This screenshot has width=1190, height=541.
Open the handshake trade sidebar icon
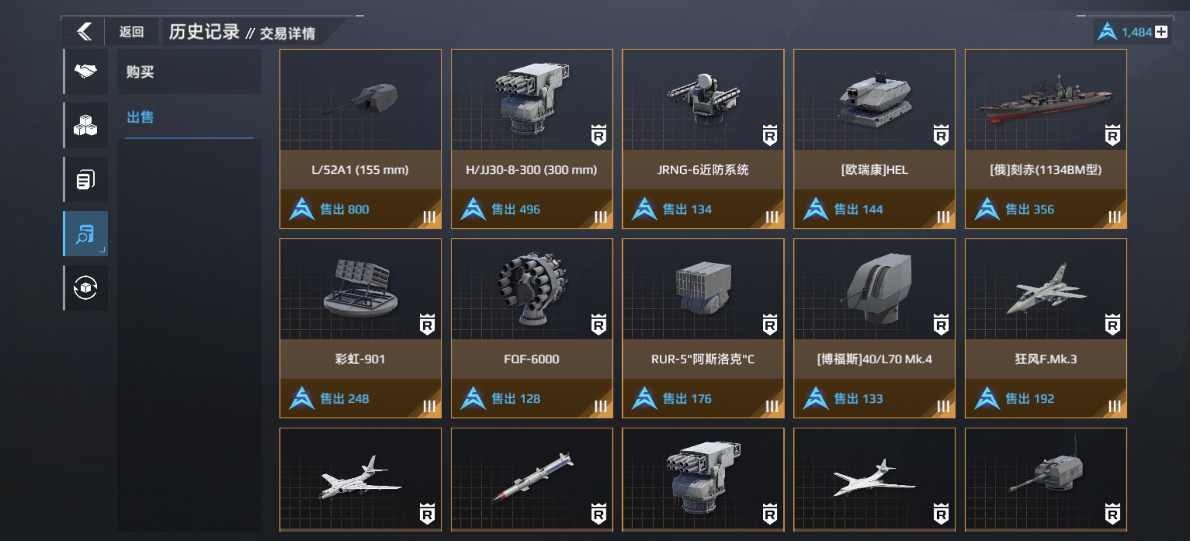[x=86, y=71]
